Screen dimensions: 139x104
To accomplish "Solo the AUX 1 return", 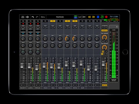I will click(106, 41).
